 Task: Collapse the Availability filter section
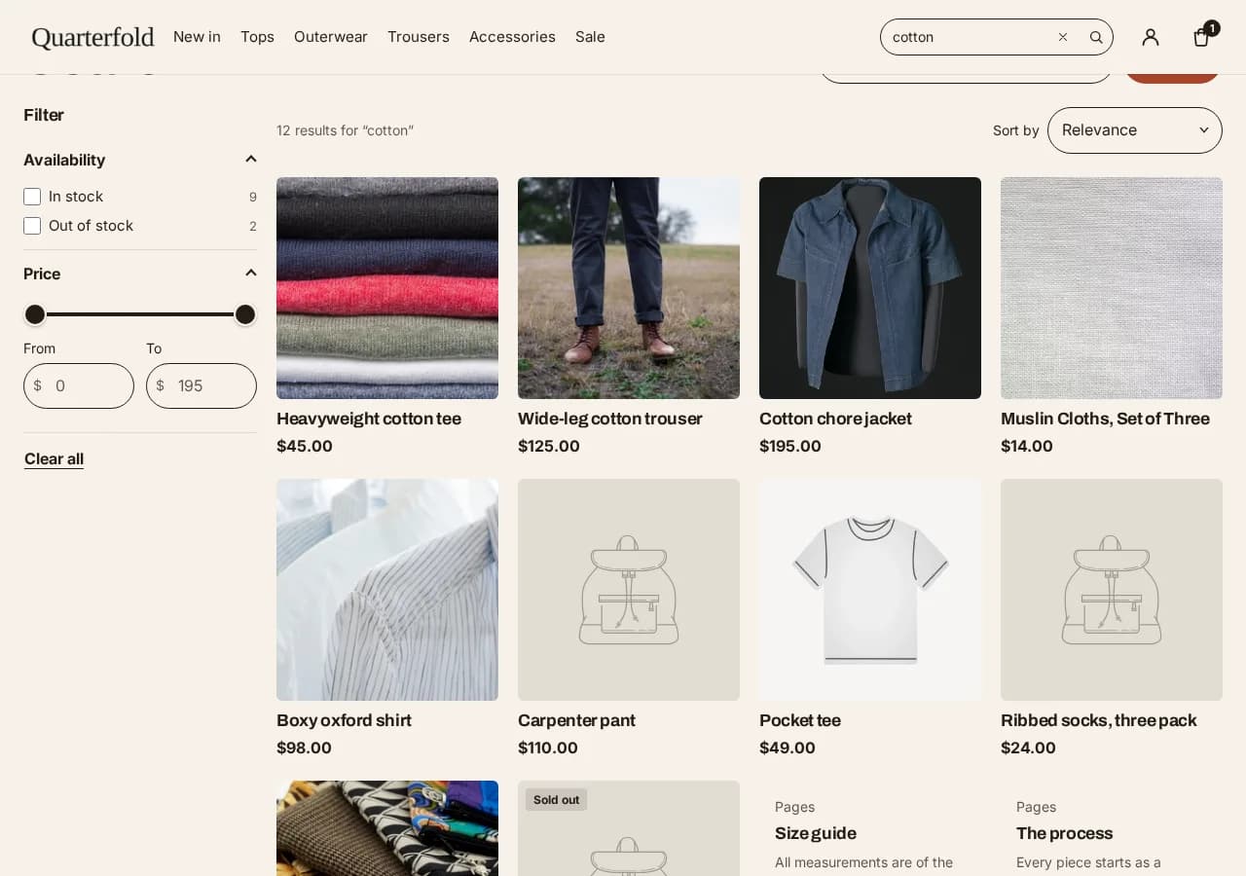[140, 160]
